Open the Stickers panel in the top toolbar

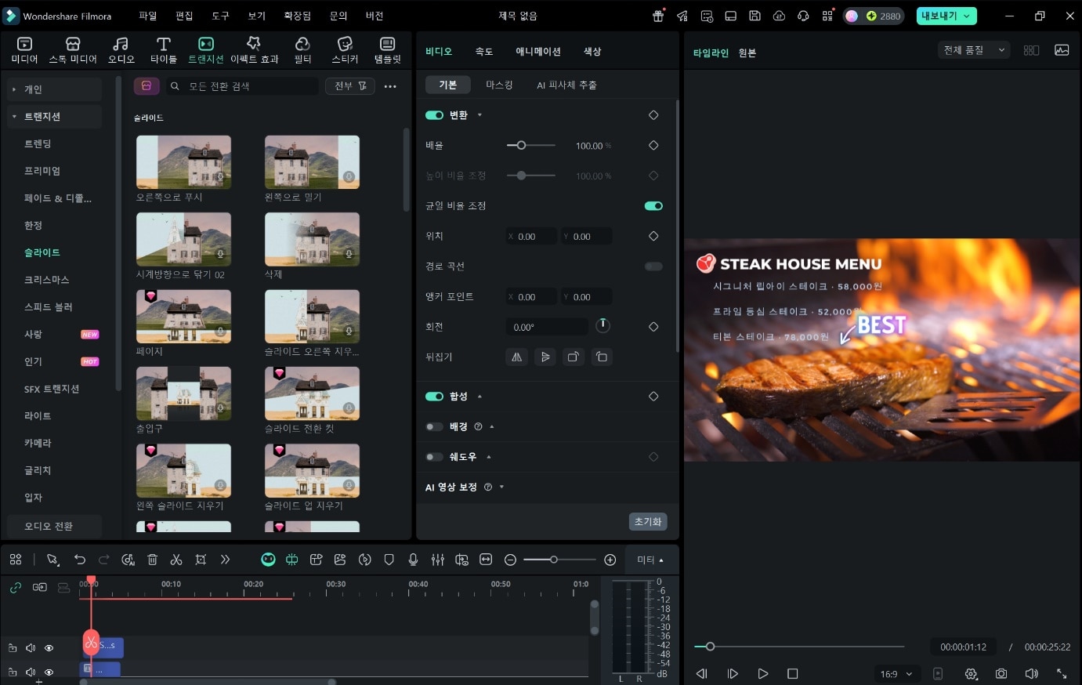tap(345, 50)
